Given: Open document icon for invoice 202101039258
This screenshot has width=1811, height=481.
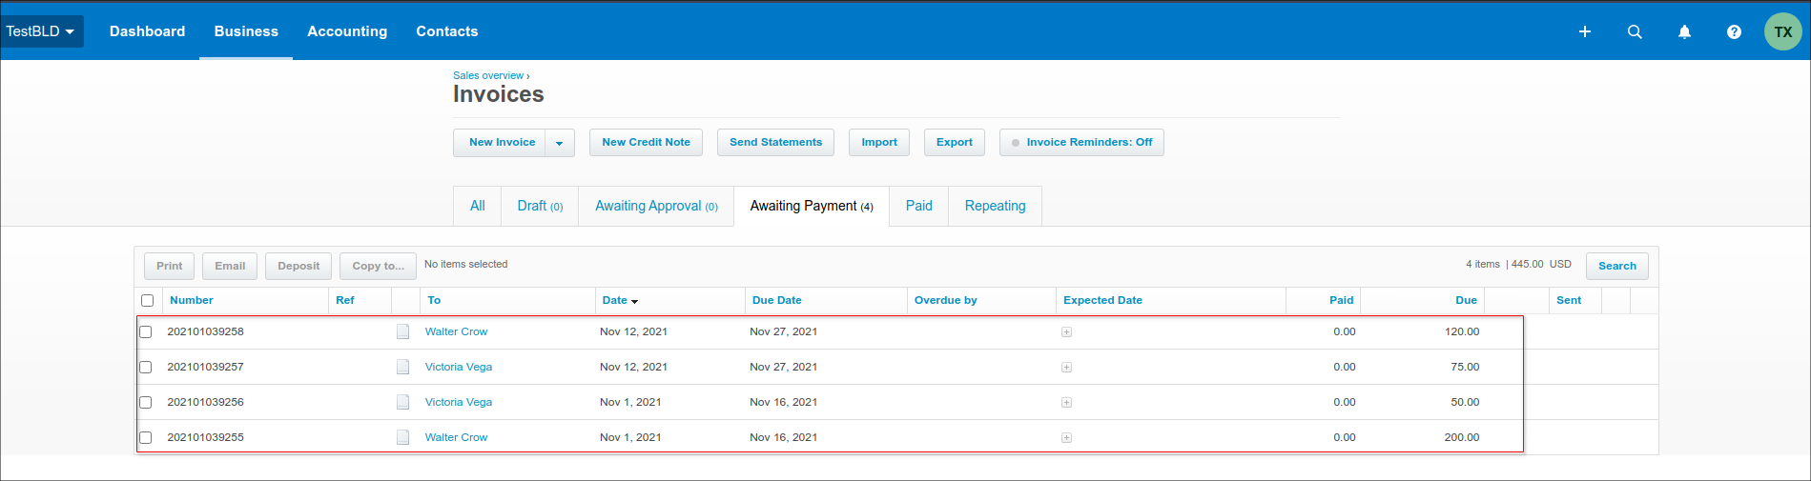Looking at the screenshot, I should 402,331.
